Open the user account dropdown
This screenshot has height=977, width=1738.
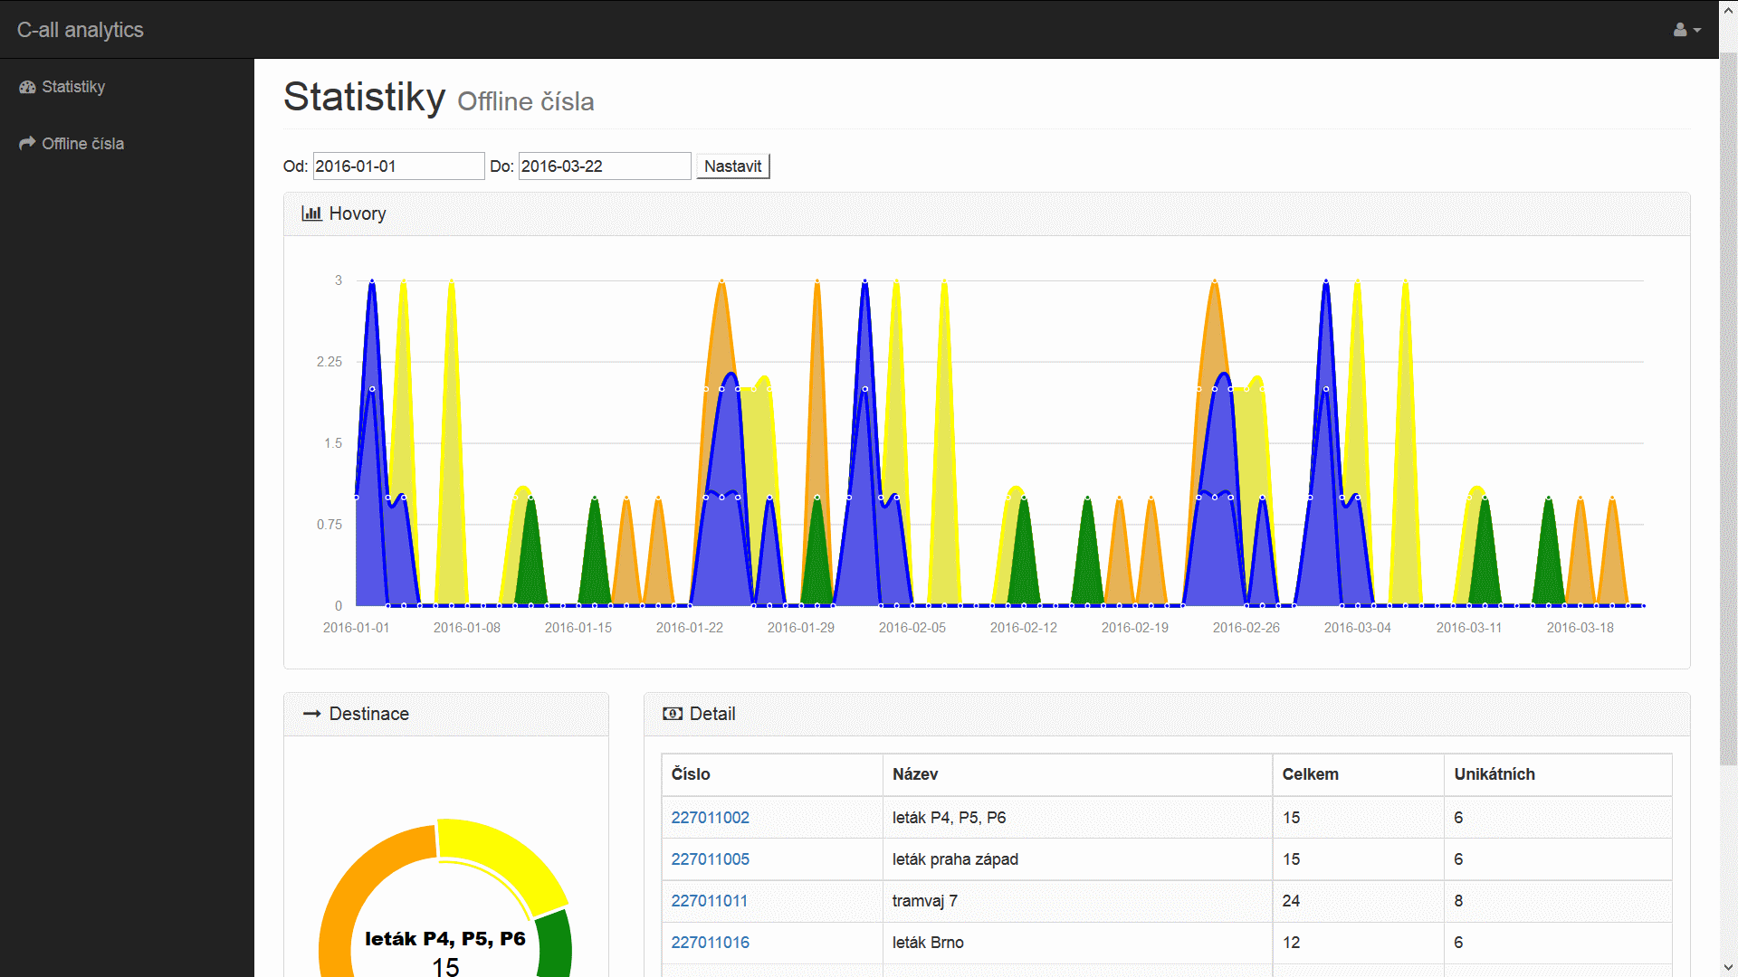pos(1686,30)
